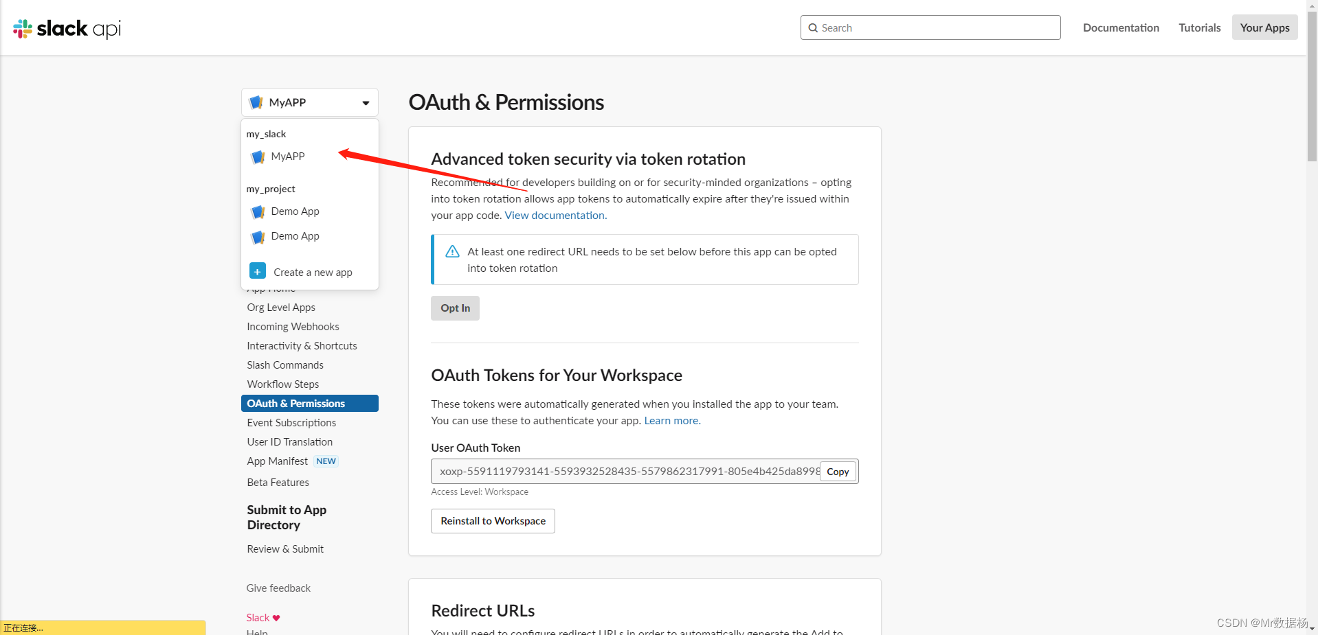Open Workflow Steps section

[x=283, y=384]
